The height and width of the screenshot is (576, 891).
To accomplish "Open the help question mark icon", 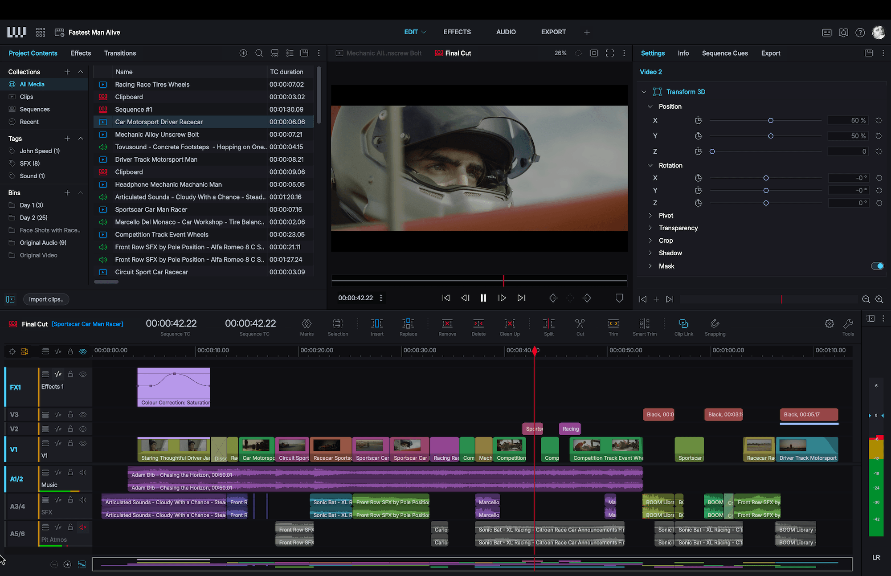I will tap(860, 33).
